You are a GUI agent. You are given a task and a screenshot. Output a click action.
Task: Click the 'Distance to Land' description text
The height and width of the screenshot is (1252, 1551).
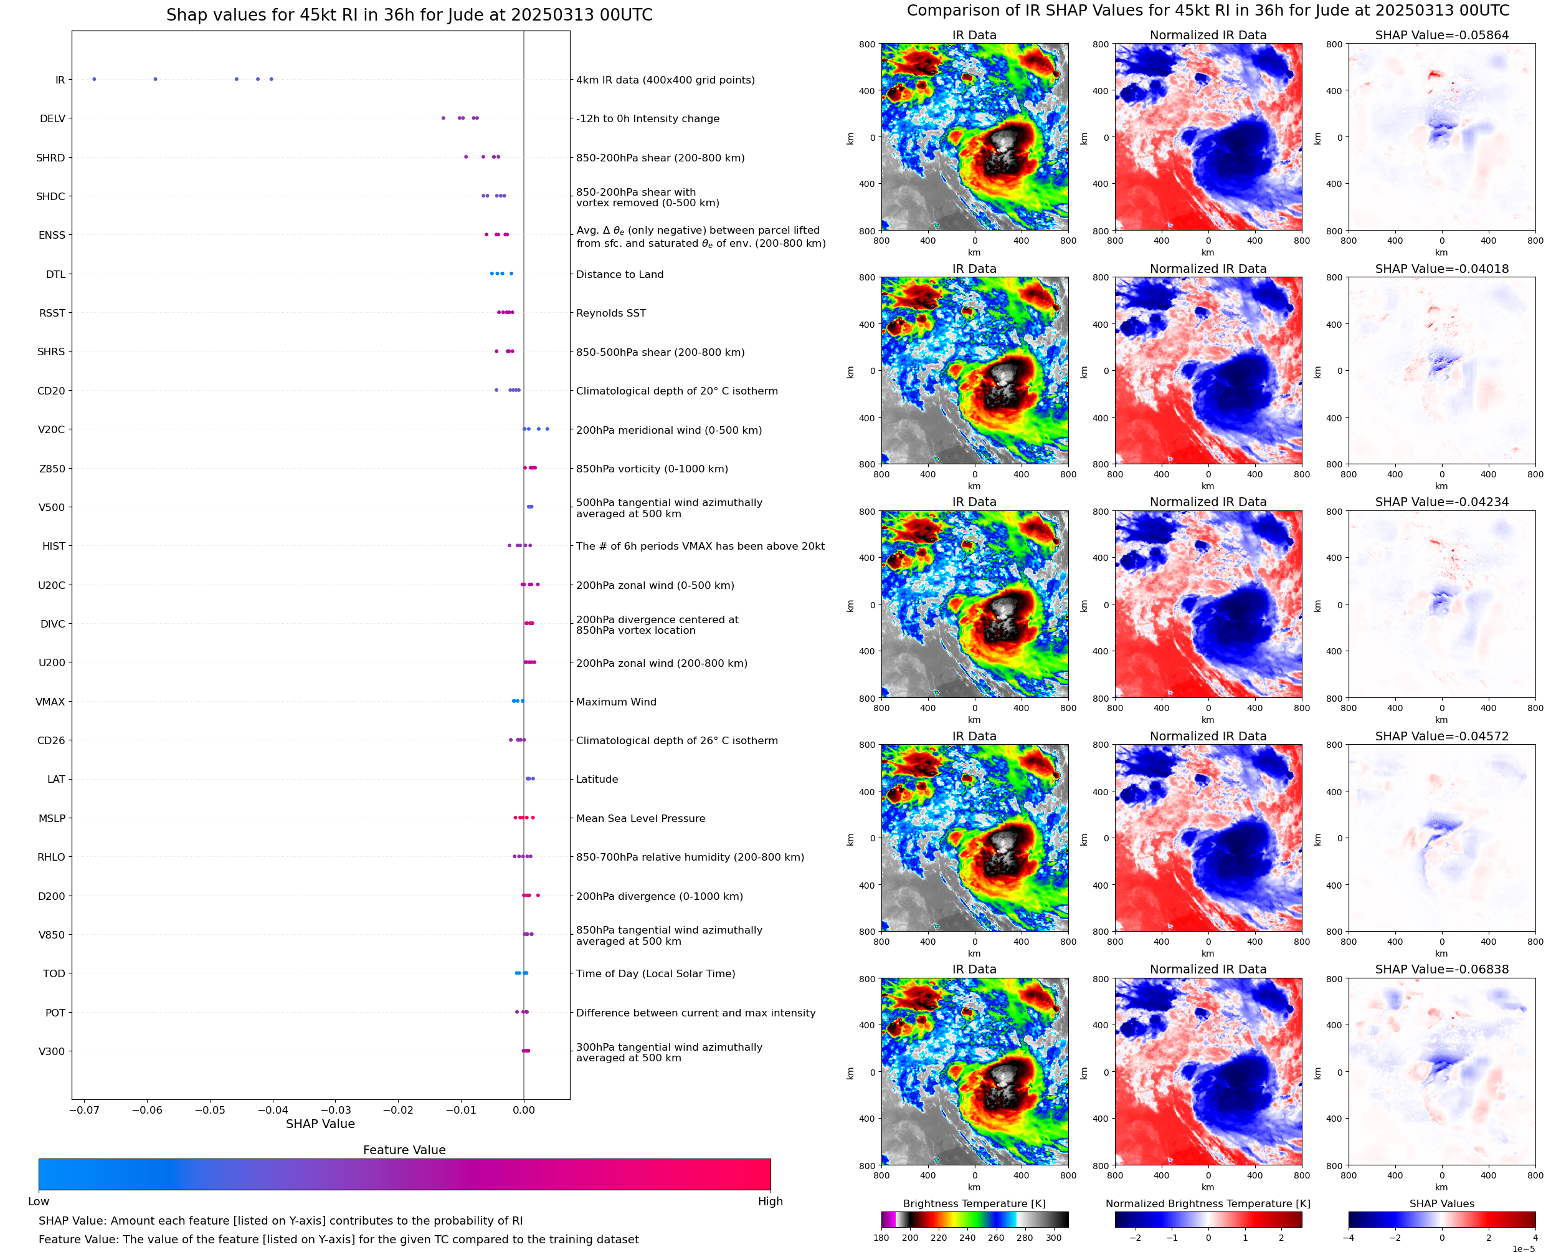coord(620,275)
